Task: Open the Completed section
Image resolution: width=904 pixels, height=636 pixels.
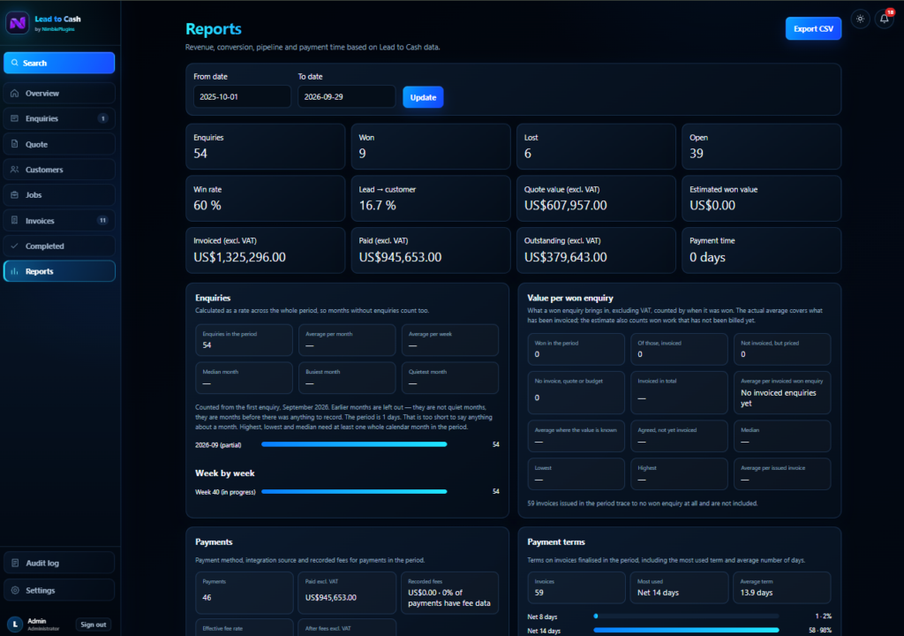Action: [x=59, y=246]
